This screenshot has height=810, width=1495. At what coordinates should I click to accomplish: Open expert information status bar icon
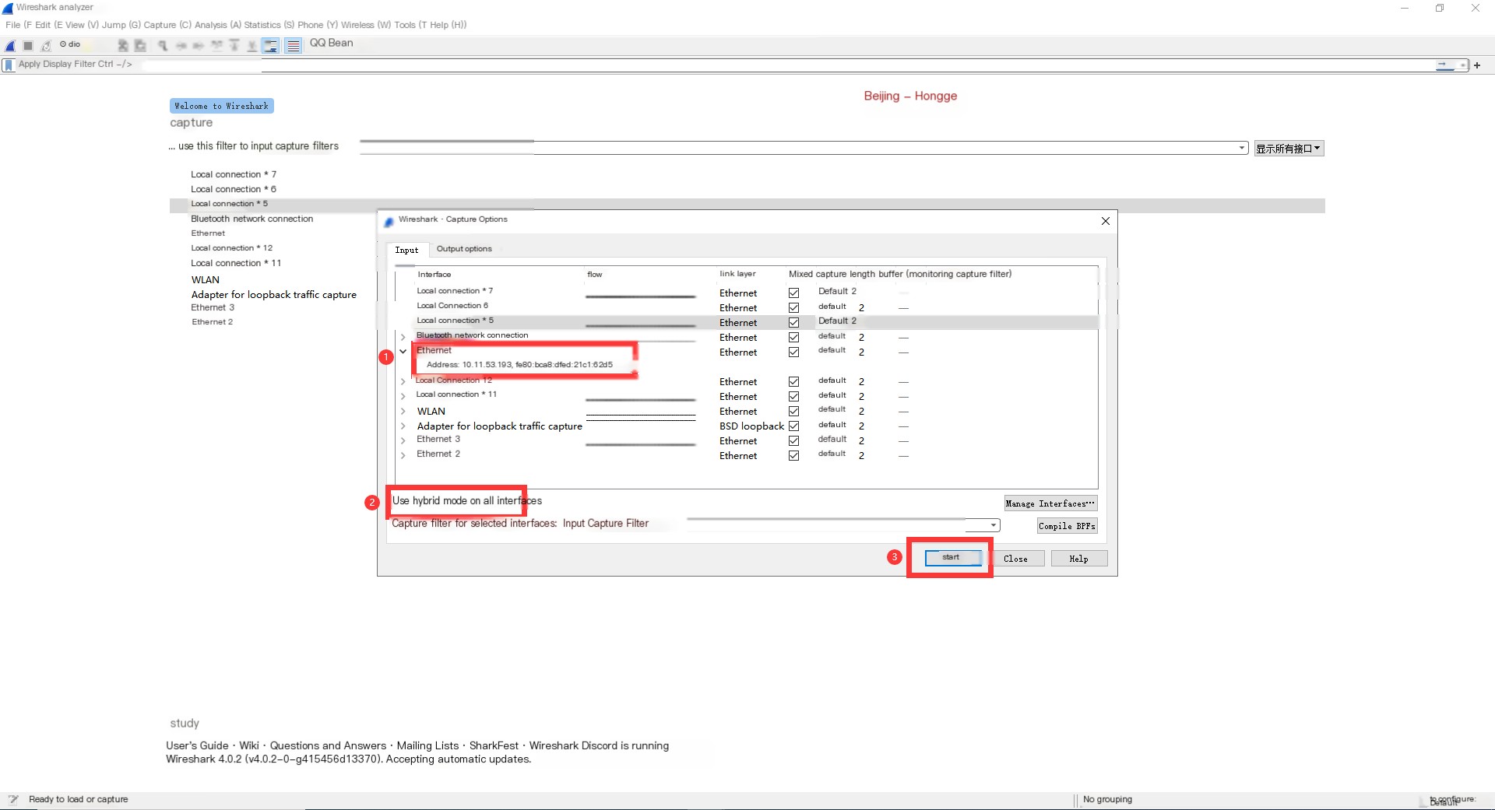coord(13,799)
